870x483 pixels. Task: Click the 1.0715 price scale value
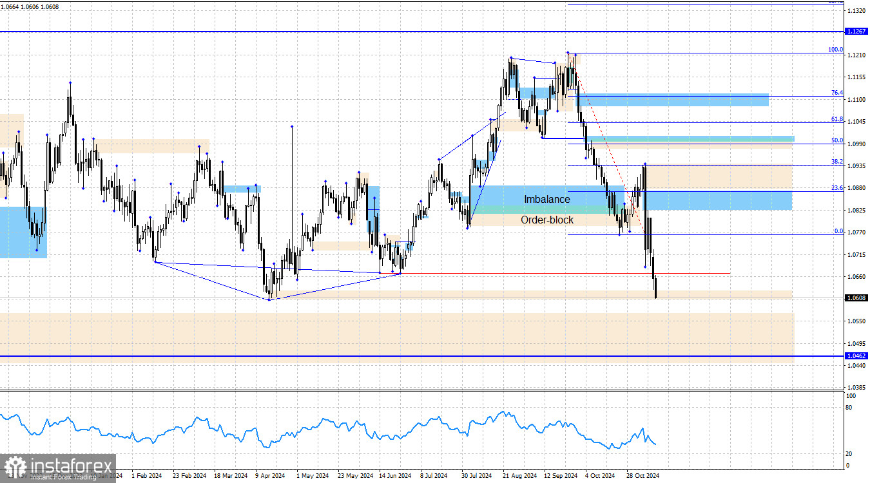pos(857,255)
